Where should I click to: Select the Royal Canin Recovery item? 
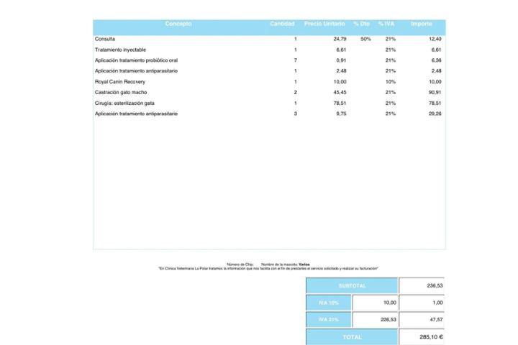(x=119, y=82)
